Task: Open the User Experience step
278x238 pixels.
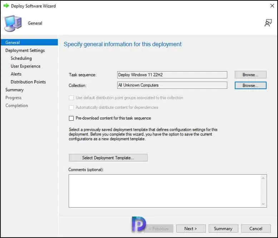Action: (x=25, y=66)
